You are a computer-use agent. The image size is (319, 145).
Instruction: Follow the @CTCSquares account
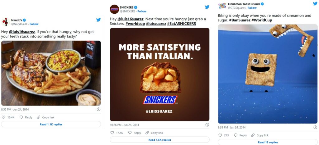click(x=252, y=8)
